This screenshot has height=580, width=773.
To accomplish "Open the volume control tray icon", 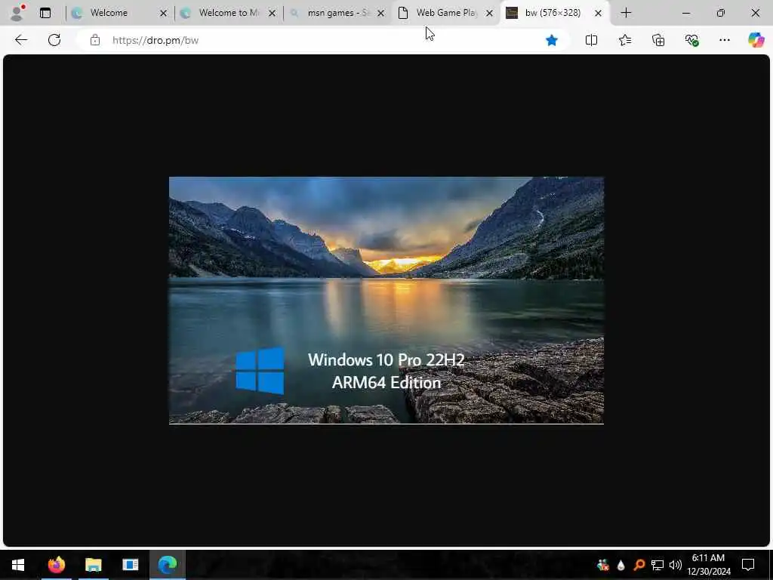I will (x=676, y=565).
